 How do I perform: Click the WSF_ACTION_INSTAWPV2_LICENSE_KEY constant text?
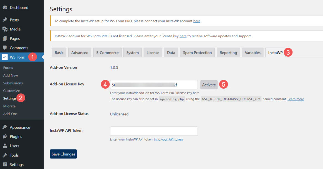tap(231, 99)
